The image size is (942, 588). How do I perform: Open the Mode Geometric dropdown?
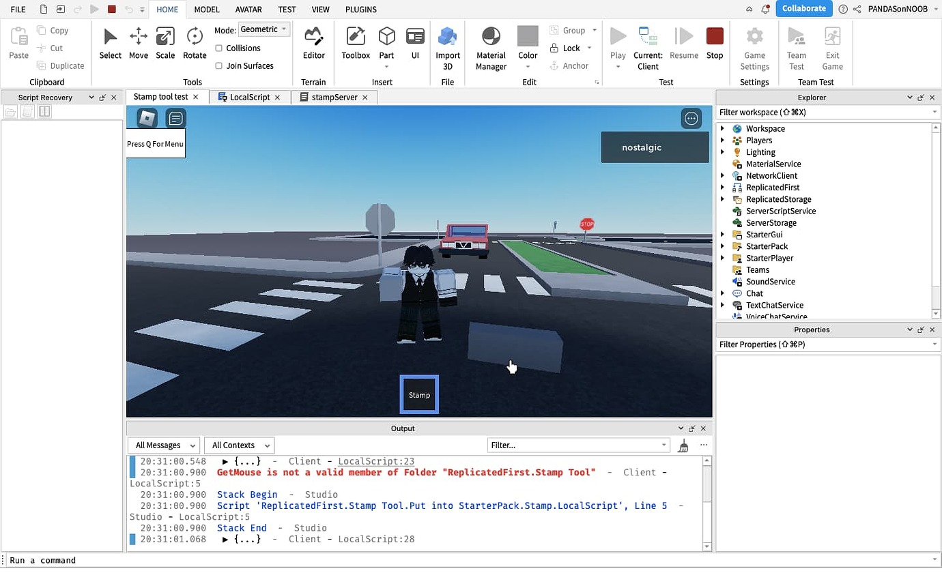(x=264, y=29)
